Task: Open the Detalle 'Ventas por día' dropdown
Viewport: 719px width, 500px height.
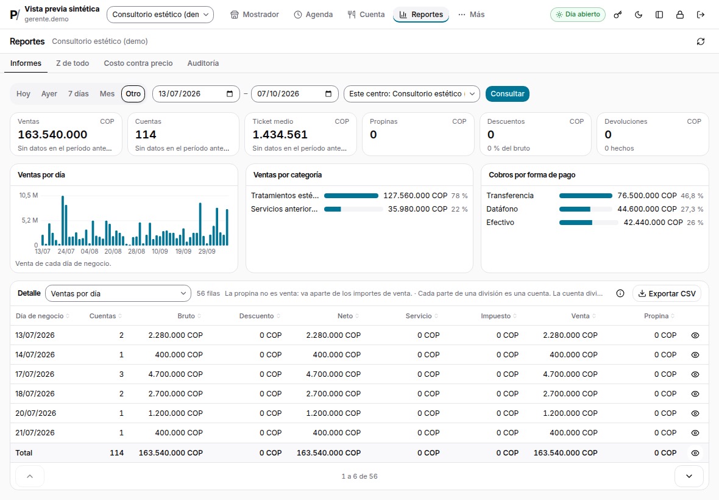Action: point(118,293)
